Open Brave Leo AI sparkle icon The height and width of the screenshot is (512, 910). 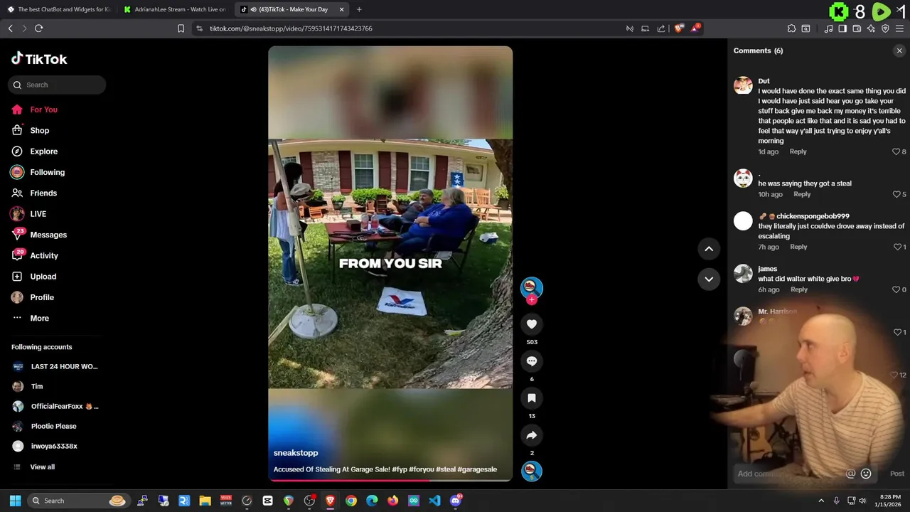point(871,28)
